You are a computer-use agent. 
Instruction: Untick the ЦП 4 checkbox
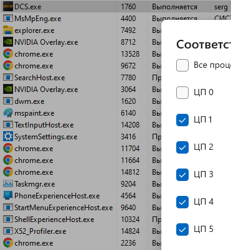tap(182, 202)
